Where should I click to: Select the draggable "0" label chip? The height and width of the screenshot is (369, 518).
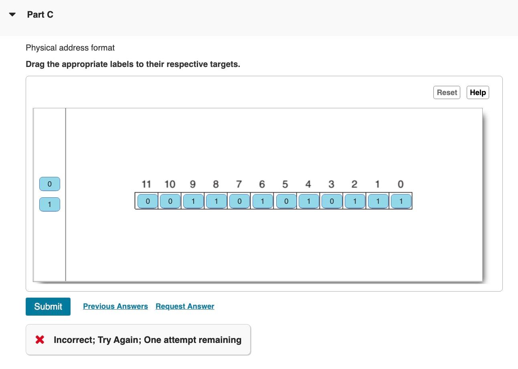pyautogui.click(x=49, y=184)
